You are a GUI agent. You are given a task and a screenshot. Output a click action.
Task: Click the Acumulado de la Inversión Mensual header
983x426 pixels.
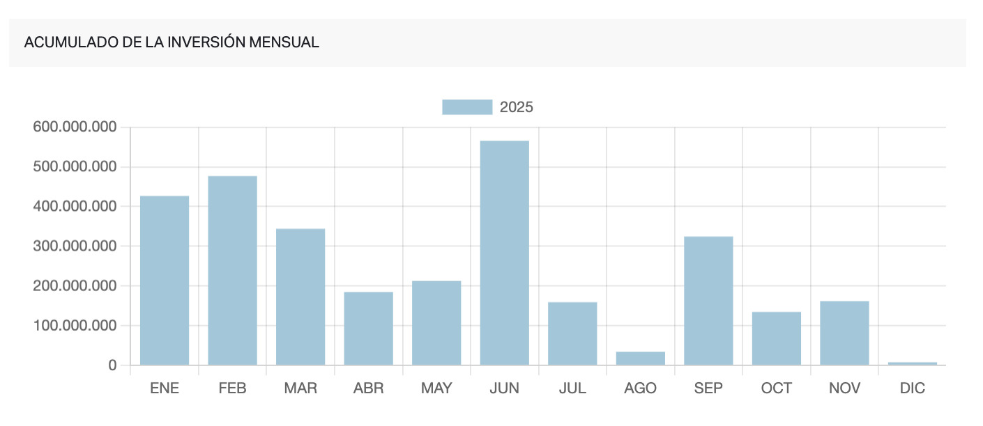click(x=172, y=42)
